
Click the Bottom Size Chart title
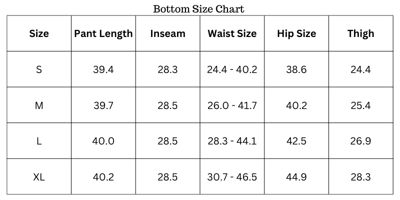coord(198,9)
